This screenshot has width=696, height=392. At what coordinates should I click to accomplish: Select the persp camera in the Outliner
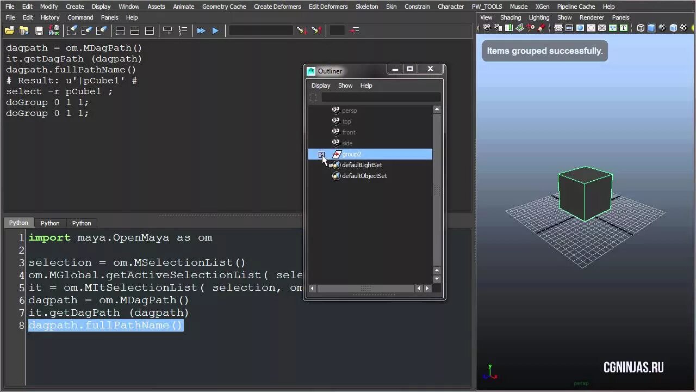click(349, 111)
